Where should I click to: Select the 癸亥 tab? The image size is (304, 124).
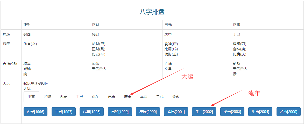[176, 97]
